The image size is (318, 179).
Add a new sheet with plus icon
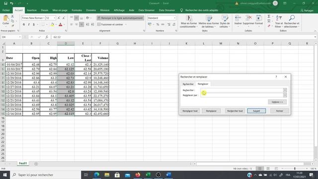pos(36,164)
